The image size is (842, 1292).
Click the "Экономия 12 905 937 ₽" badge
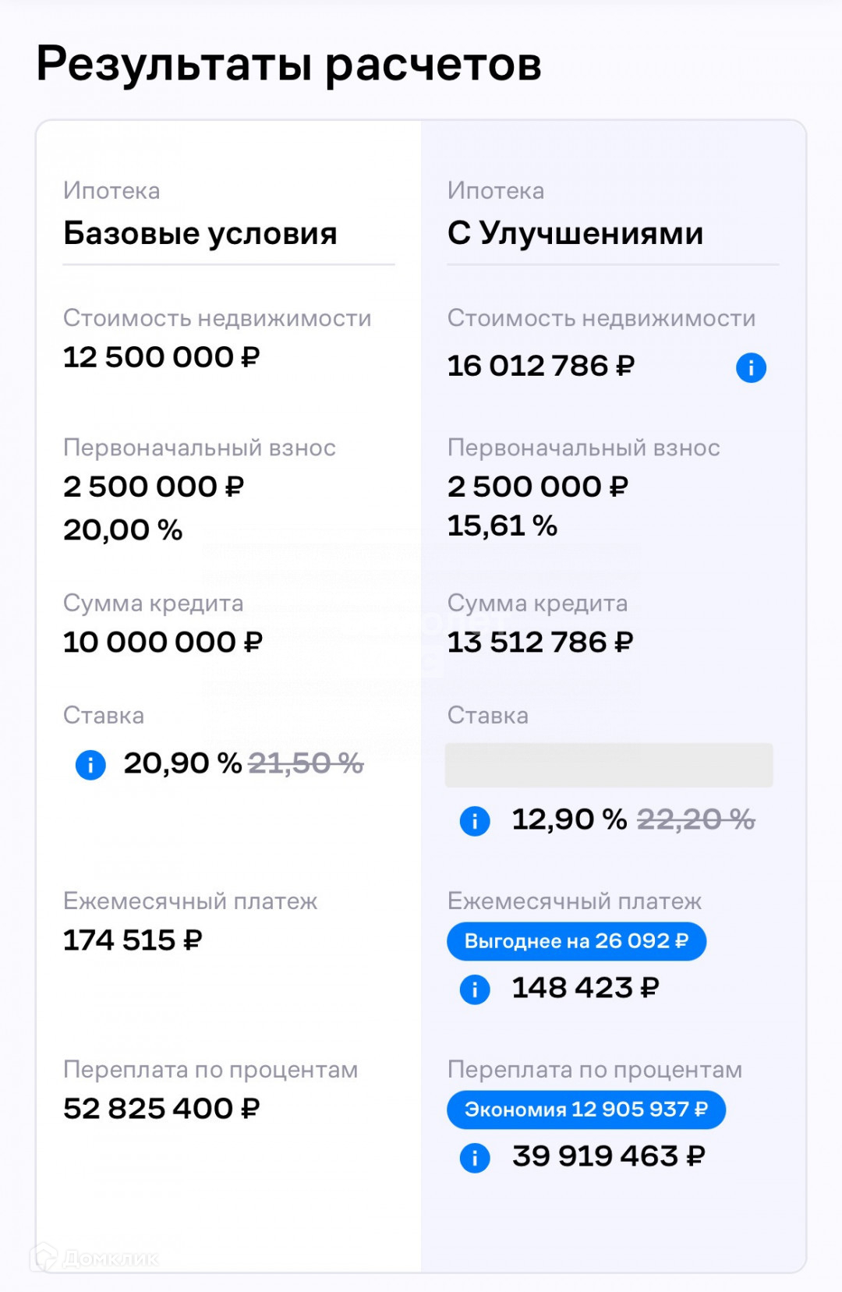pyautogui.click(x=586, y=1110)
